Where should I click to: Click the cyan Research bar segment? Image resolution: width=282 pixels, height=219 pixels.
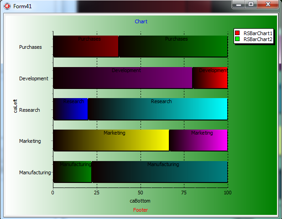coord(157,110)
